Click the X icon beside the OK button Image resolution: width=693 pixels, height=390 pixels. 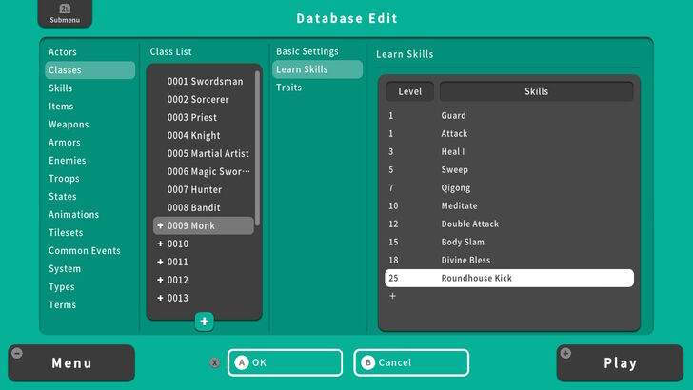pyautogui.click(x=215, y=362)
